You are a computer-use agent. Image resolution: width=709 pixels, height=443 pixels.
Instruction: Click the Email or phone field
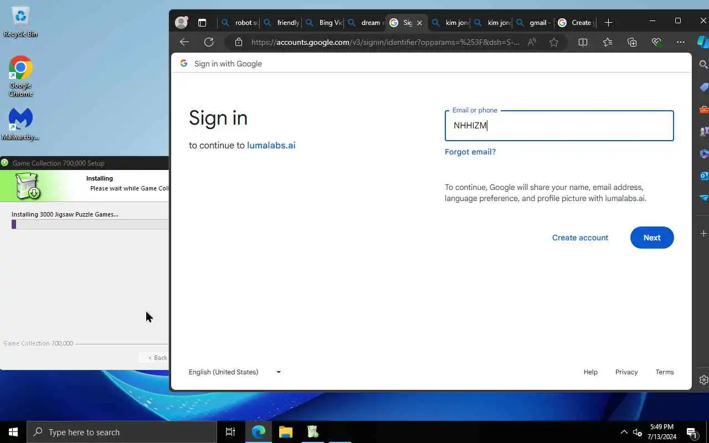559,126
